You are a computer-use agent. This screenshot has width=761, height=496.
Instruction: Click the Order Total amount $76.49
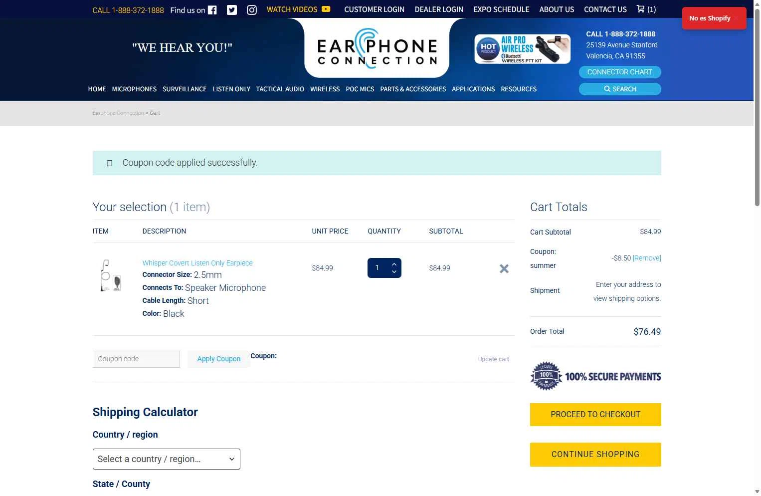[x=647, y=332]
